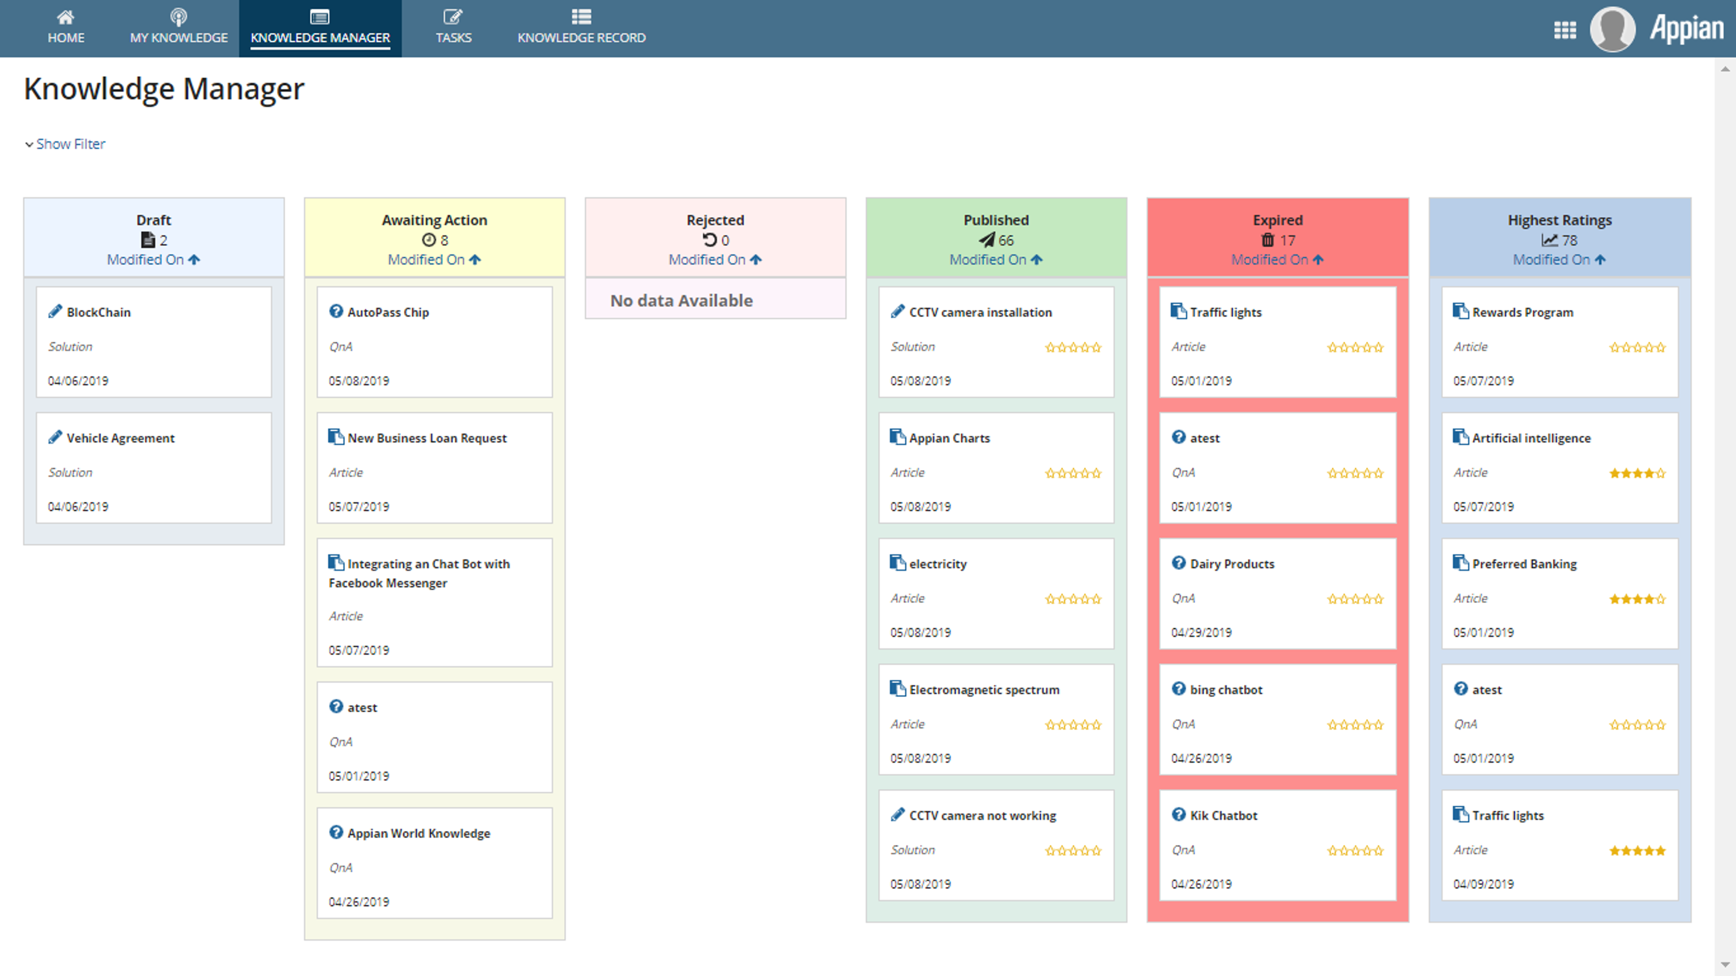
Task: Click the page scrollbar down arrow
Action: (x=1725, y=965)
